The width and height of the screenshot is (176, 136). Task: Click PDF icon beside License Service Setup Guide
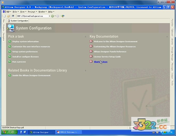91,56
